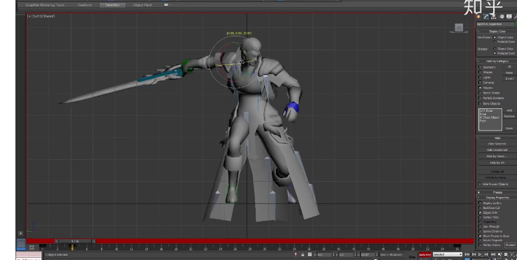Viewport: 517px width, 260px height.
Task: Go to start of animation
Action: (467, 254)
